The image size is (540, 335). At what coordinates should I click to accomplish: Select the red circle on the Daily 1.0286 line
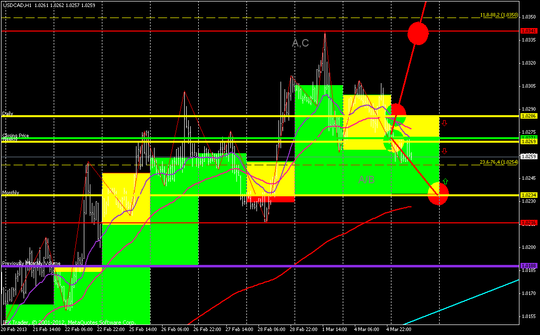coord(397,113)
